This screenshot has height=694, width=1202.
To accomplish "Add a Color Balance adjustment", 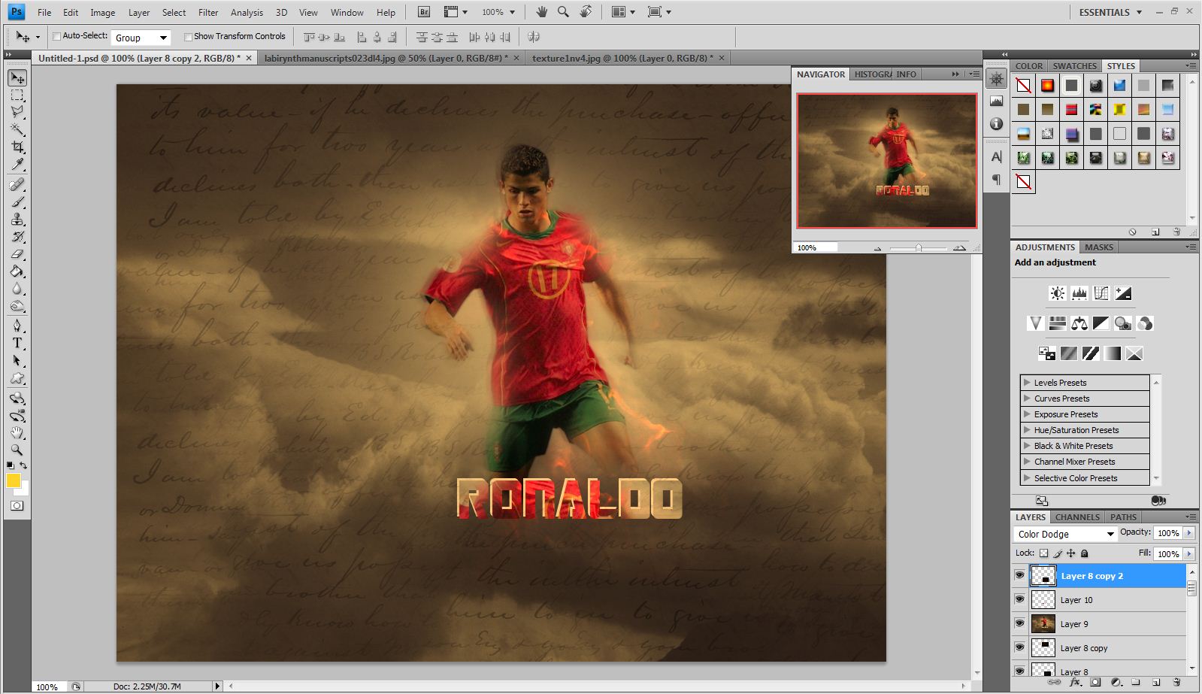I will [1079, 323].
